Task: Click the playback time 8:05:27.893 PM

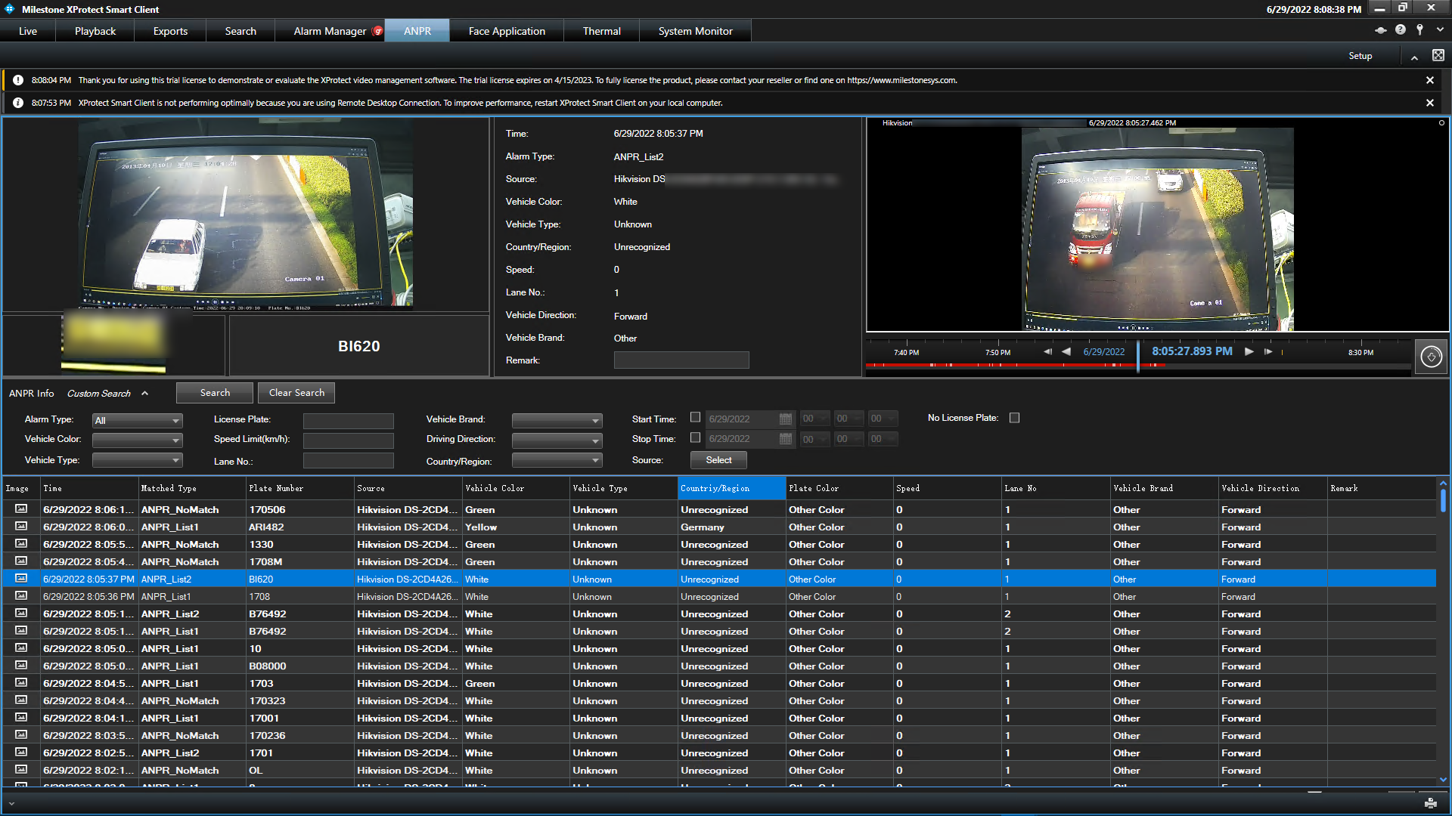Action: 1192,351
